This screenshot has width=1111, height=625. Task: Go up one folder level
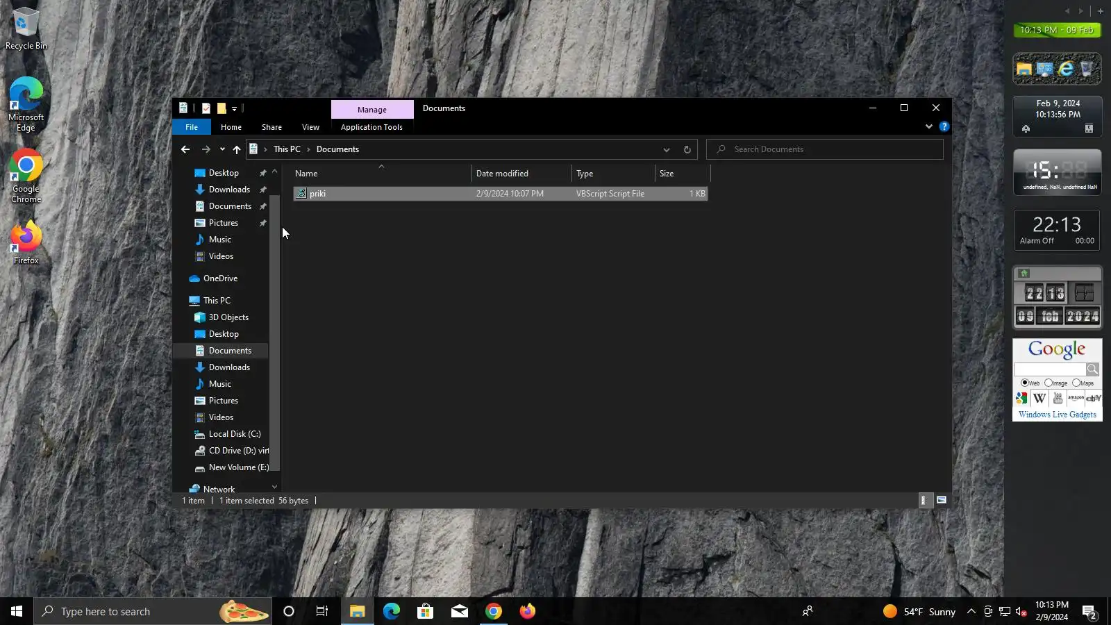coord(237,149)
